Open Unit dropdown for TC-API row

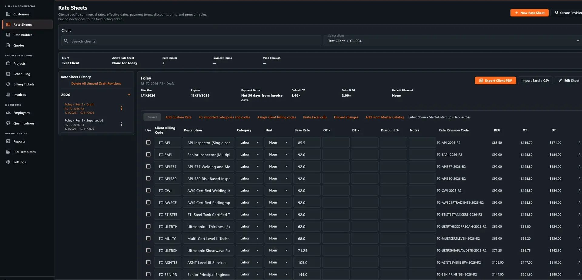coord(278,142)
